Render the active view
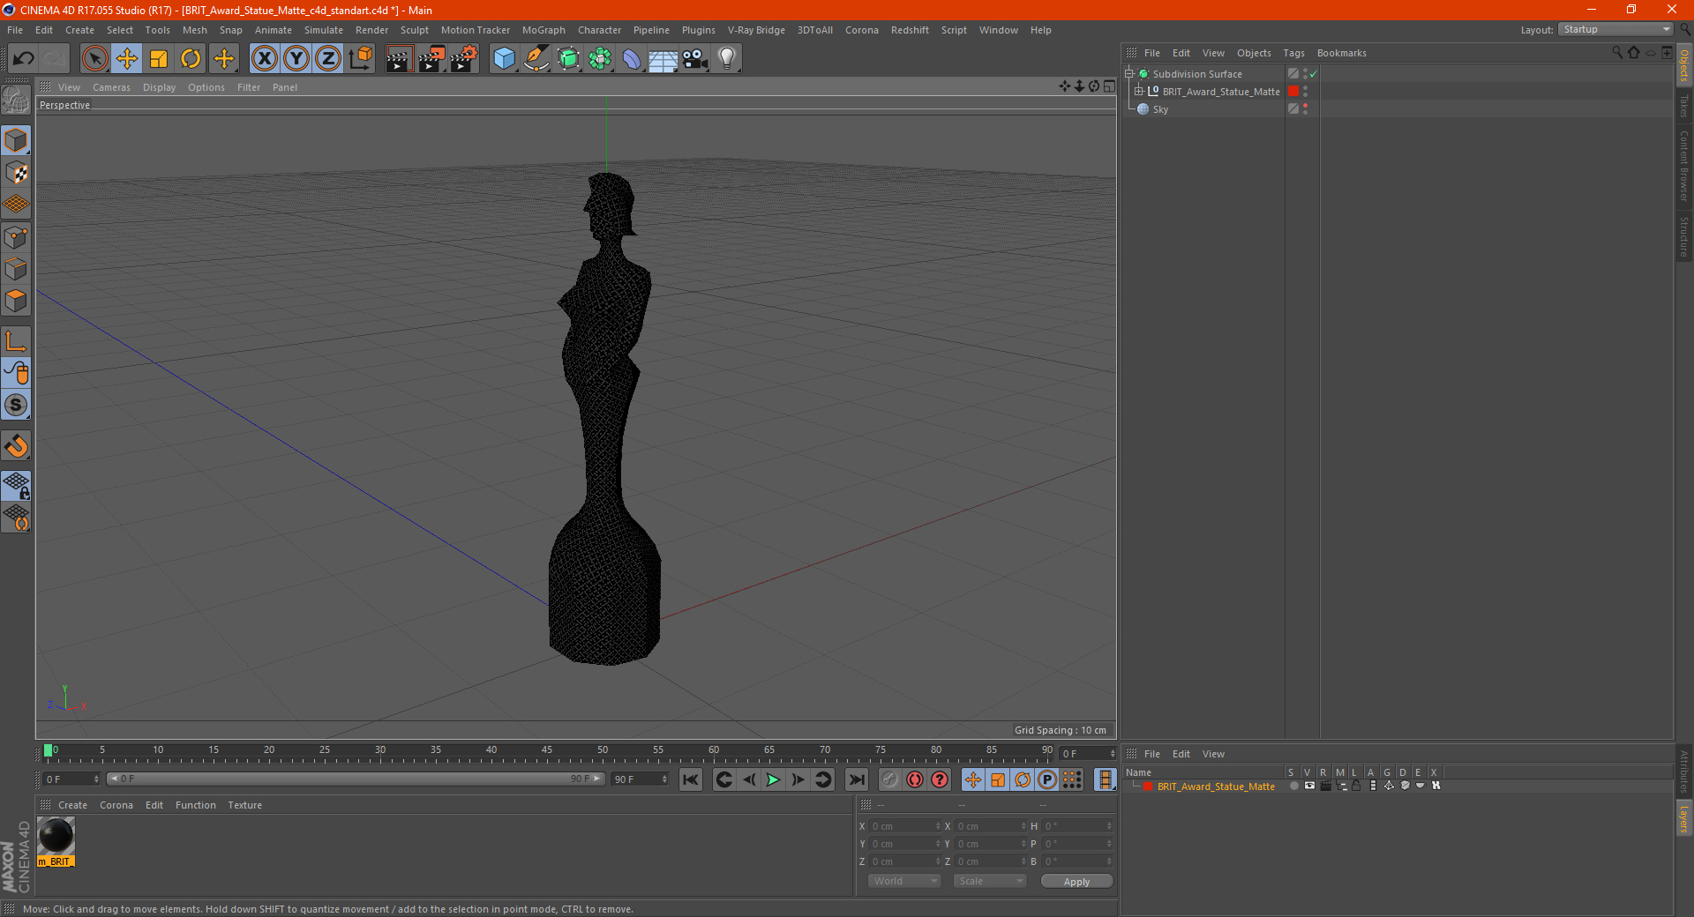 399,59
